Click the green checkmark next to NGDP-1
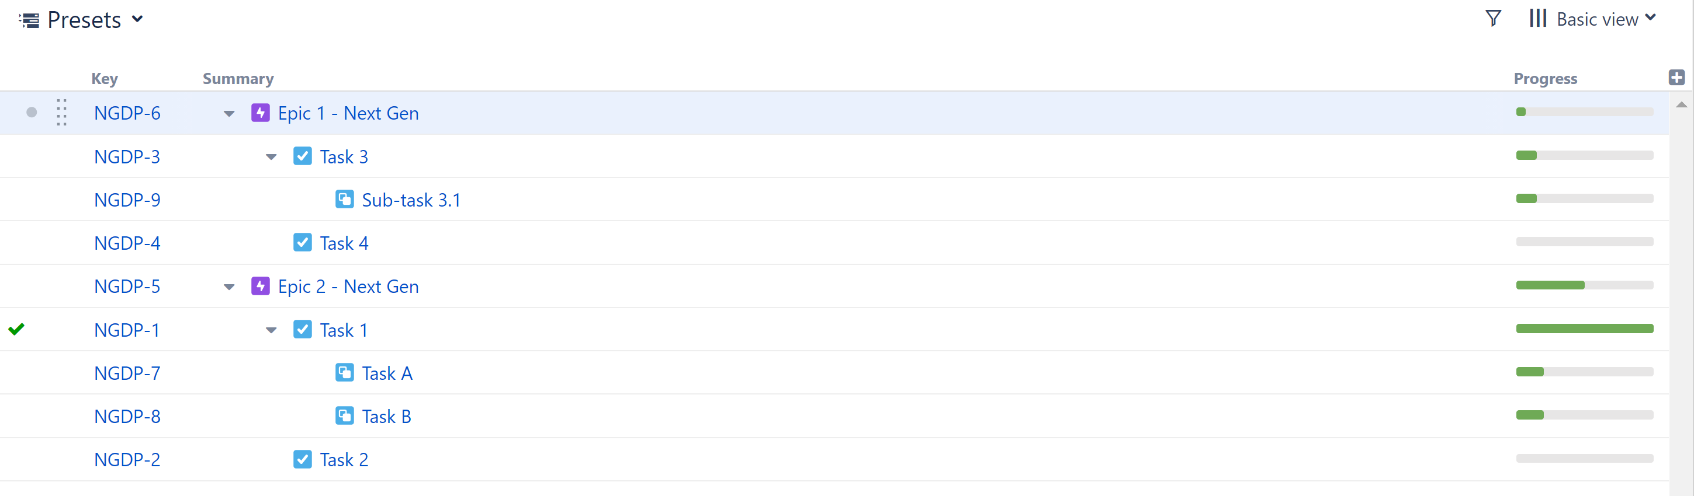 point(16,329)
